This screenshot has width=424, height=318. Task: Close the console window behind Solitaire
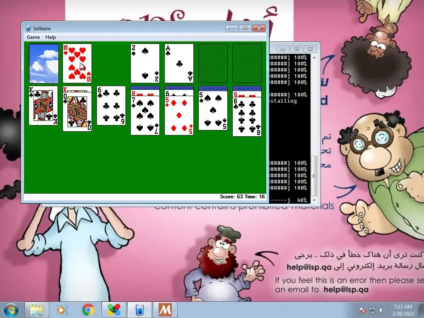pos(310,49)
